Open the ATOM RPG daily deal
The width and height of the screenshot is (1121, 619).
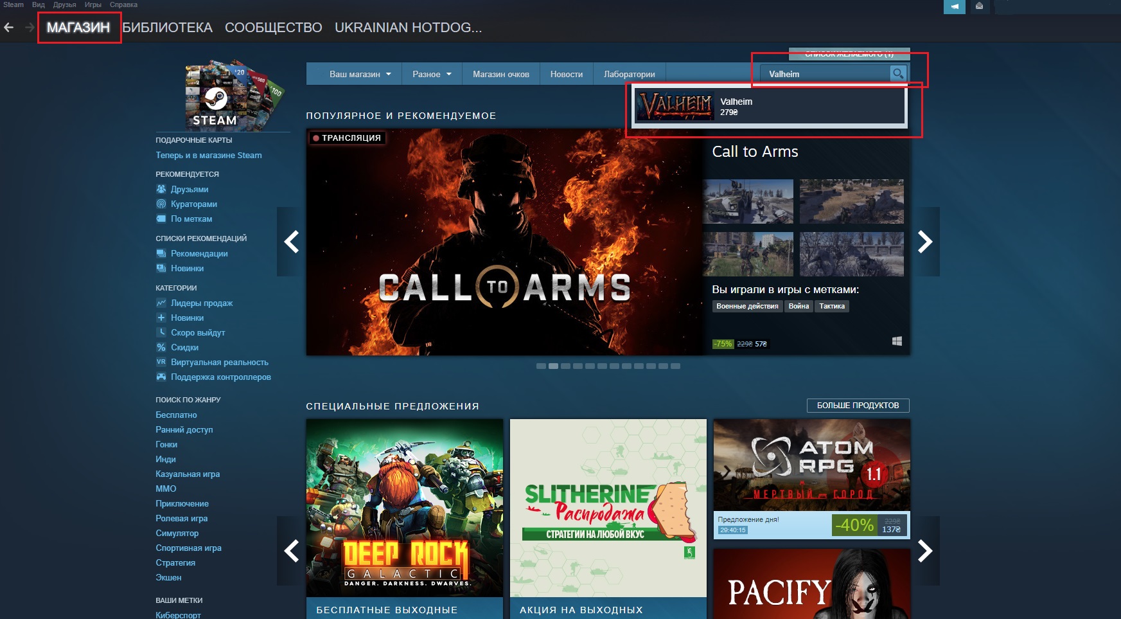pyautogui.click(x=812, y=479)
